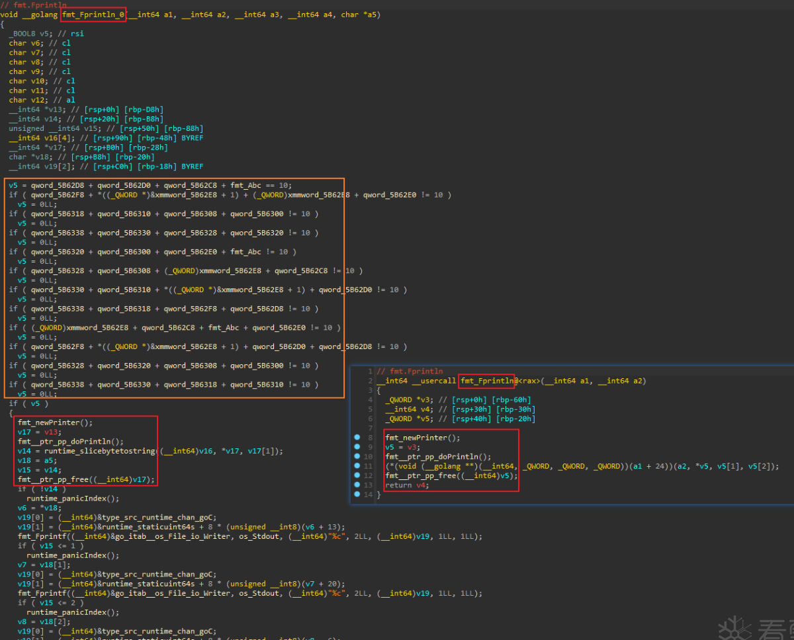Toggle breakpoint dot beside line 14 closing brace

(357, 495)
